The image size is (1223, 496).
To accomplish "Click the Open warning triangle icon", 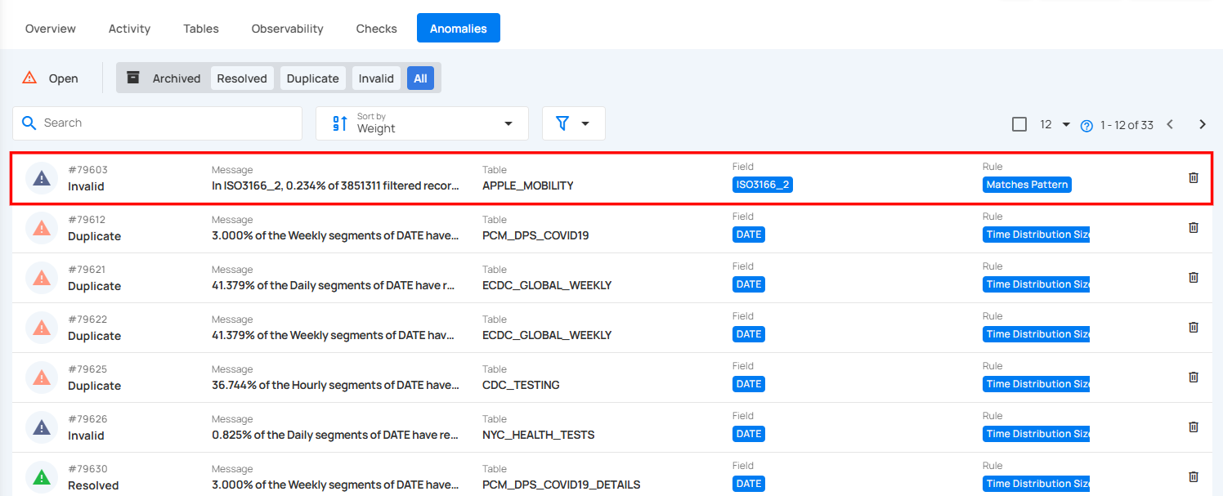I will tap(29, 78).
